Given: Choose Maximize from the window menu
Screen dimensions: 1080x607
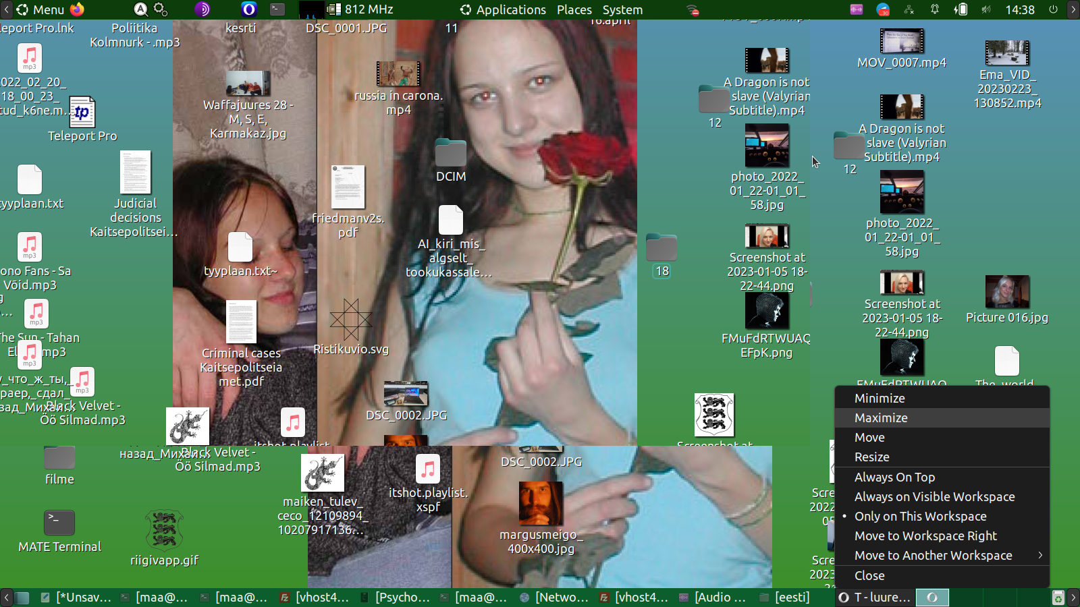Looking at the screenshot, I should (881, 418).
